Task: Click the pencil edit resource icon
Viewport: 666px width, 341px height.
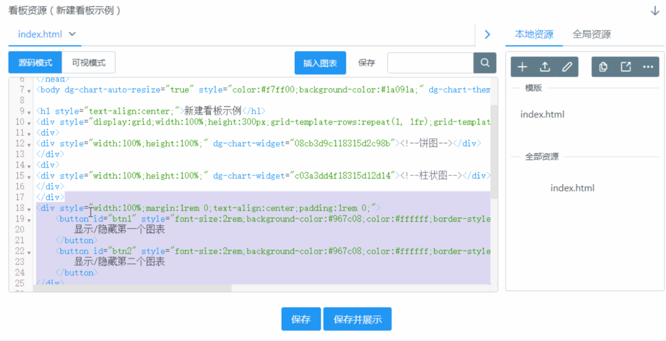Action: click(x=567, y=67)
